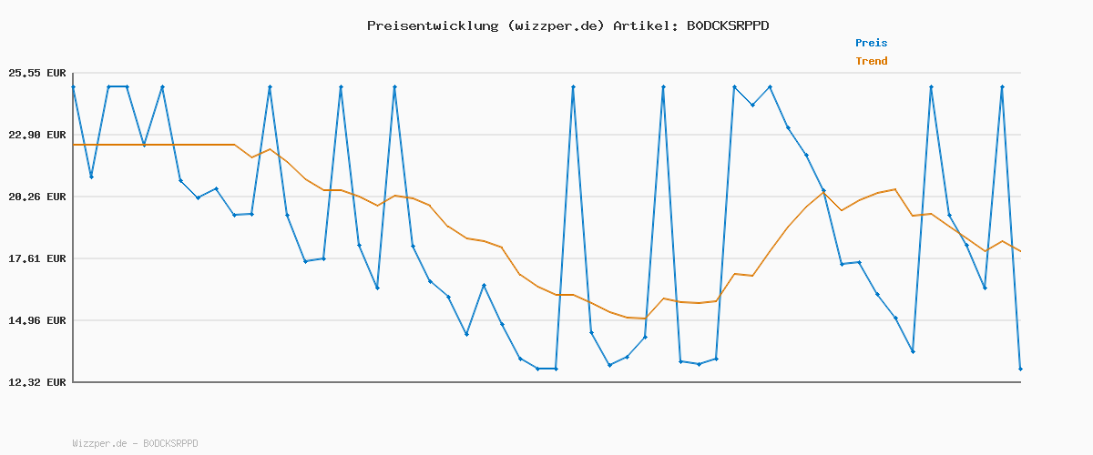Click the 25.55 EUR y-axis label
The width and height of the screenshot is (1093, 455).
[x=37, y=73]
